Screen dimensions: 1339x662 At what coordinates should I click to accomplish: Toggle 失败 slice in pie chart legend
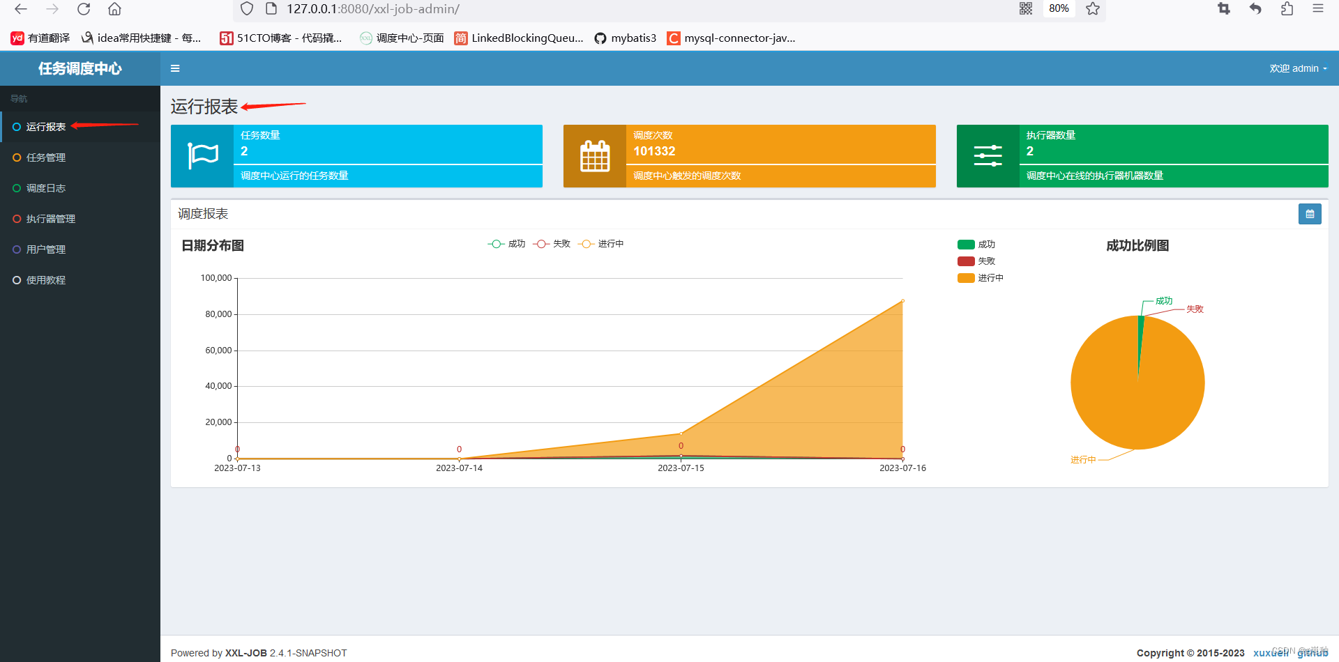(976, 261)
